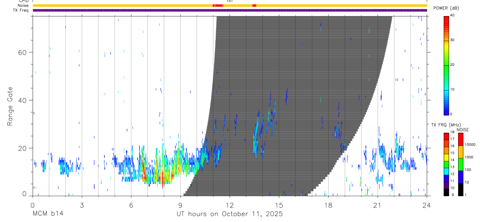The height and width of the screenshot is (222, 480).
Task: Click the NOISE color legend bar
Action: [x=460, y=164]
